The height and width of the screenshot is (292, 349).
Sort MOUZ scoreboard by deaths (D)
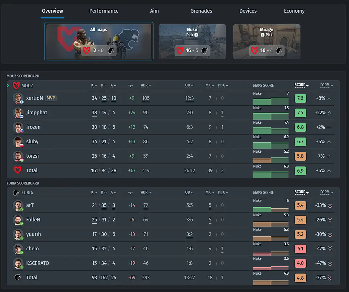[104, 85]
